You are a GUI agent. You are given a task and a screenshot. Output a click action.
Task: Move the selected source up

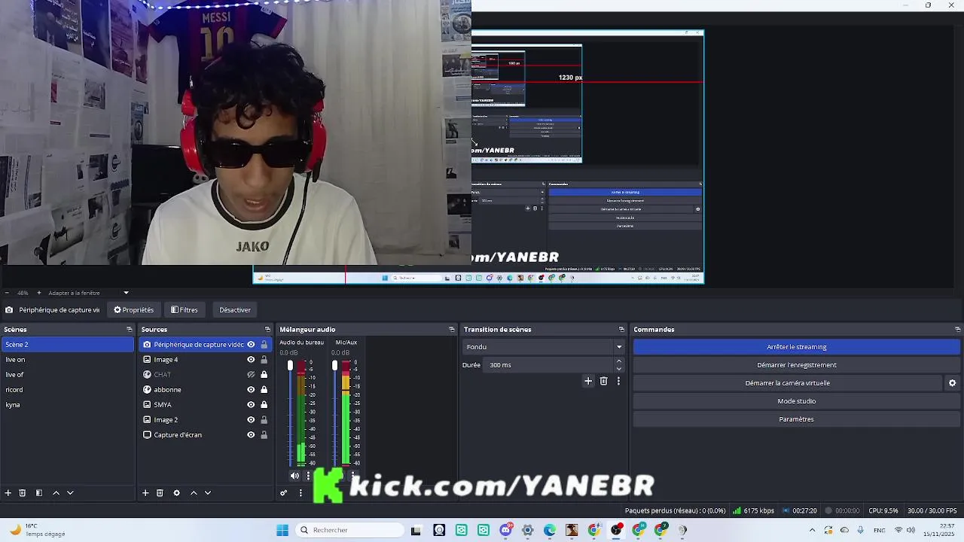coord(194,493)
